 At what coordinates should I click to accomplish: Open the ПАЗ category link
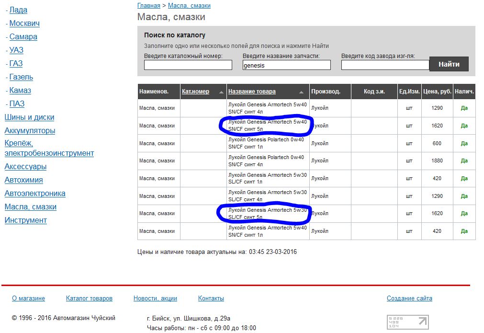[17, 103]
